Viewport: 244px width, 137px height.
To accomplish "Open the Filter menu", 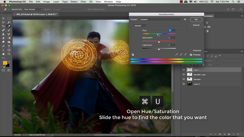I will click(x=83, y=2).
